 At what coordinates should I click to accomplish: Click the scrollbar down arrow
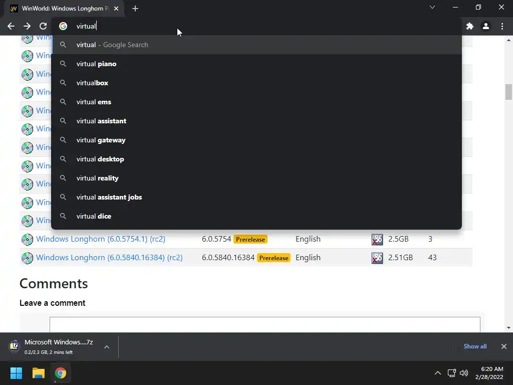point(508,328)
